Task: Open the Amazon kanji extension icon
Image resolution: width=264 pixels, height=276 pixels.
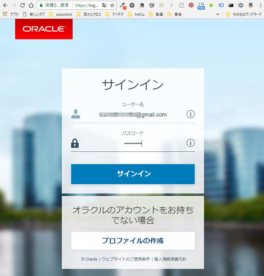Action: pos(251,5)
